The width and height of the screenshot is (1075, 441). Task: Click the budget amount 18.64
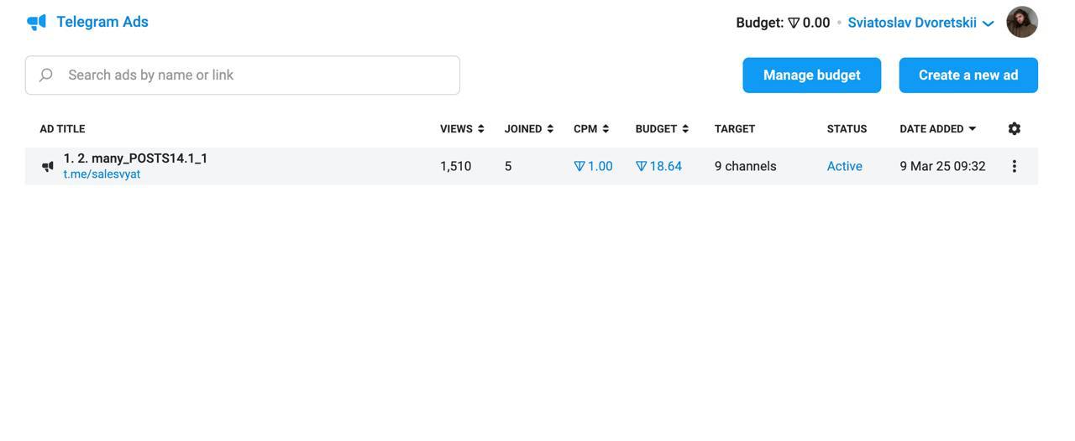[659, 166]
